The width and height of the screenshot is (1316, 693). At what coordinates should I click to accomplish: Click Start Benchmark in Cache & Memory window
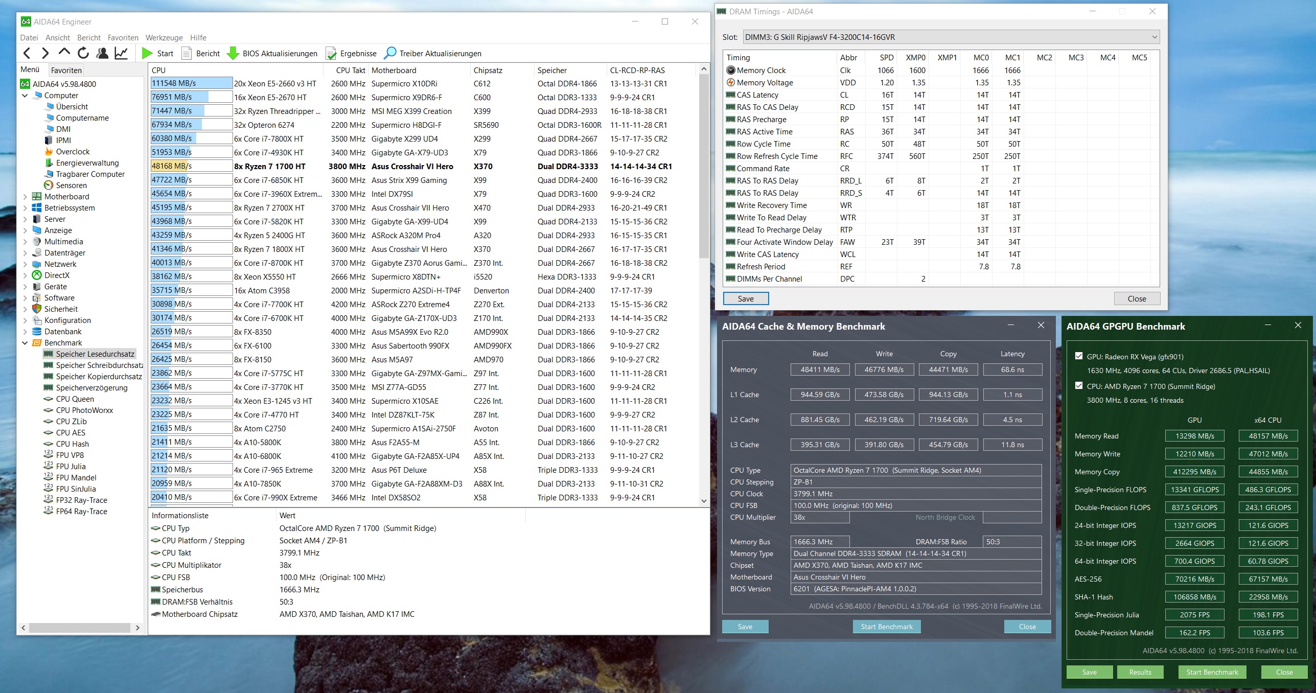coord(886,627)
